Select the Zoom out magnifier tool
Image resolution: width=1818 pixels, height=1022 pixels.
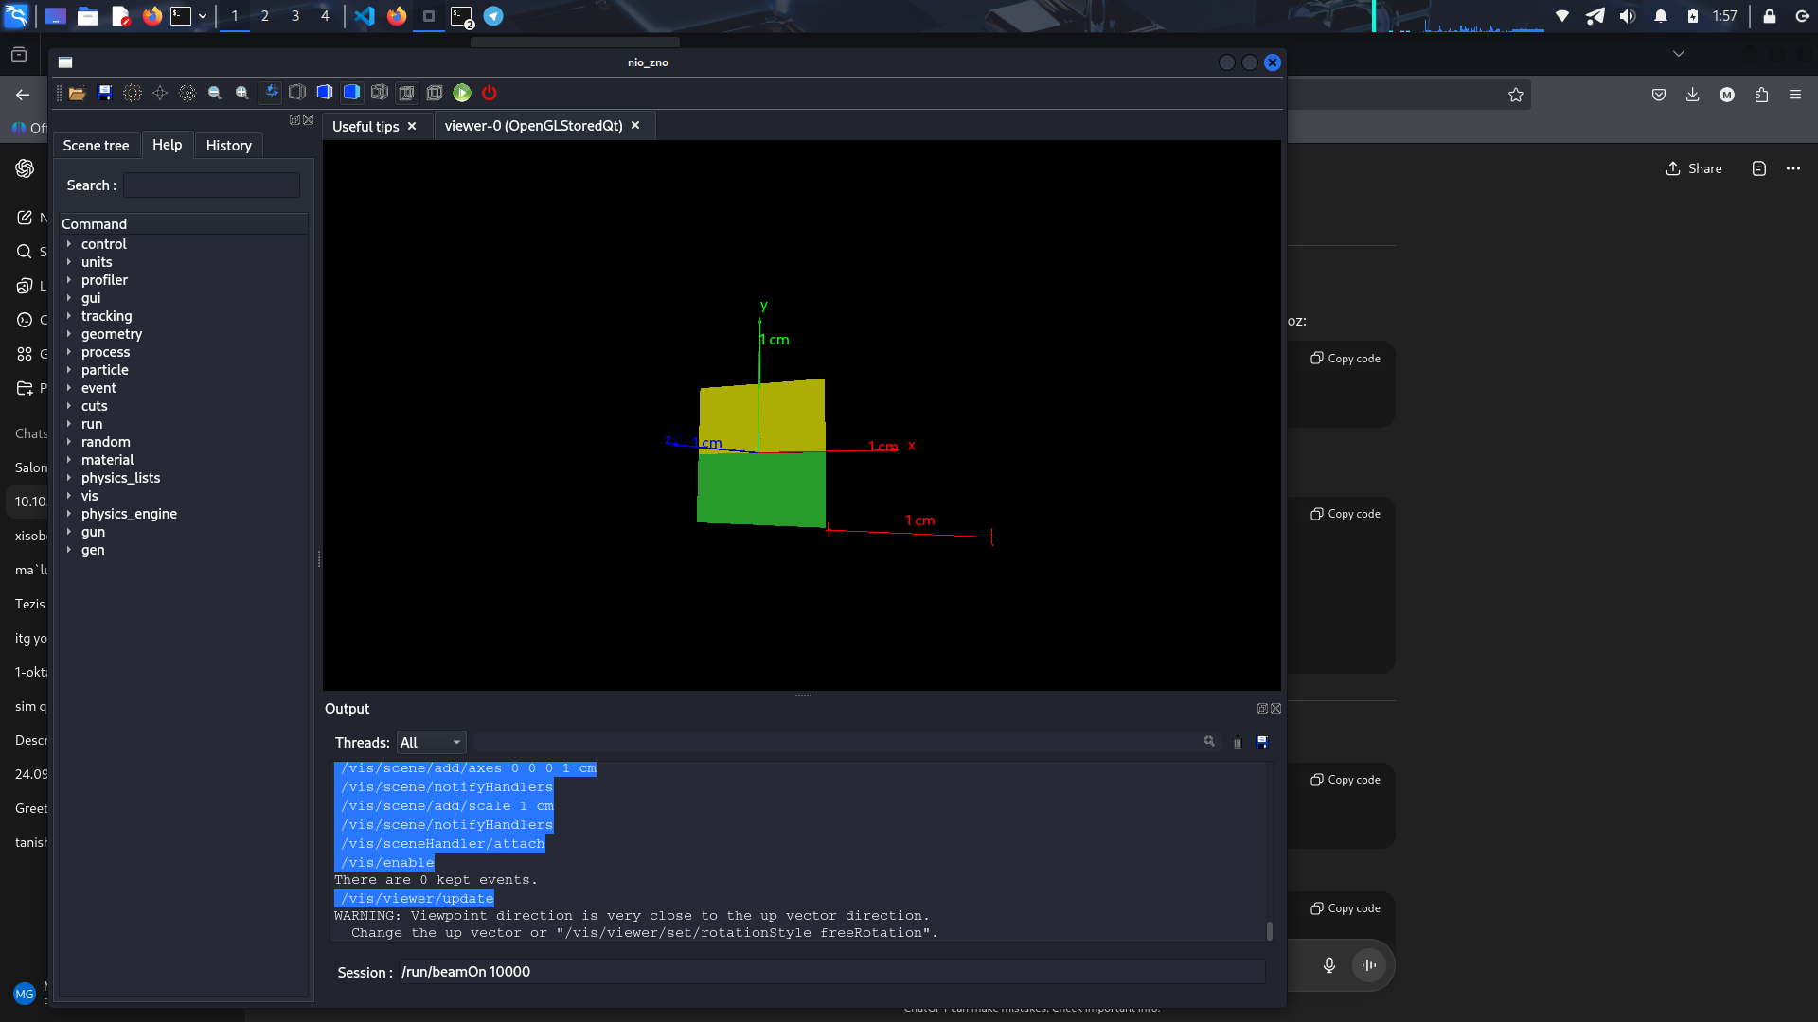coord(215,93)
